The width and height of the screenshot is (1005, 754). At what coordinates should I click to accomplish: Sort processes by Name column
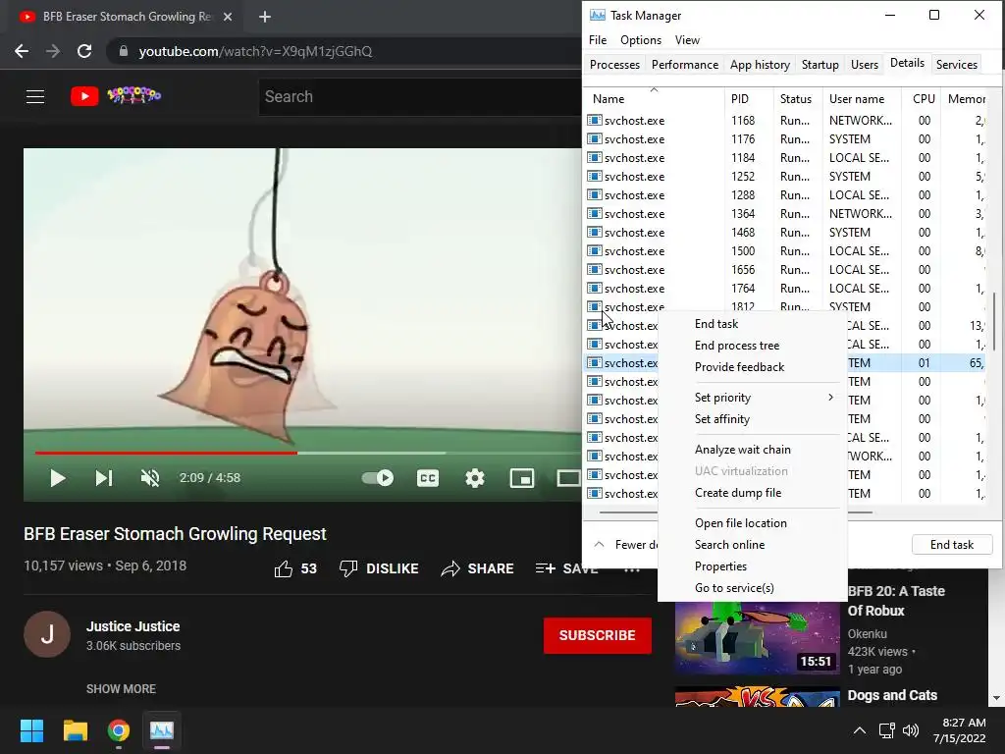click(x=654, y=99)
